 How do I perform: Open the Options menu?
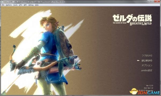pyautogui.click(x=9, y=5)
